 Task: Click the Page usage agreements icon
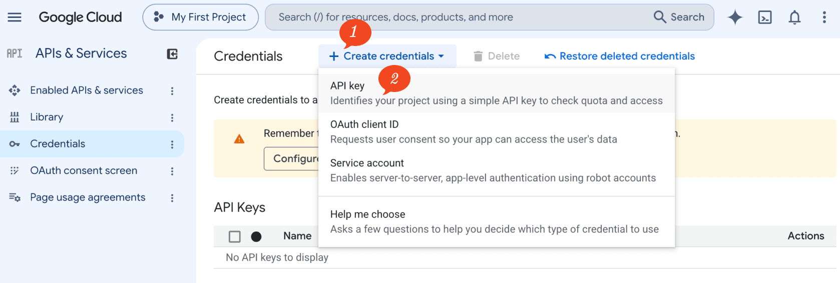click(x=15, y=197)
